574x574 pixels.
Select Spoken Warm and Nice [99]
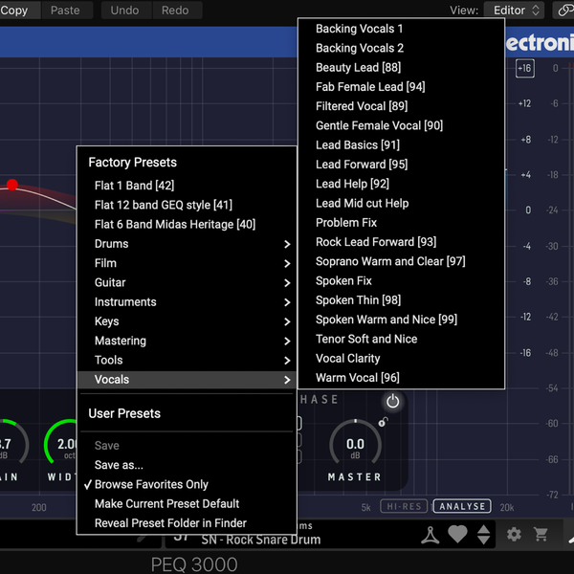point(401,320)
